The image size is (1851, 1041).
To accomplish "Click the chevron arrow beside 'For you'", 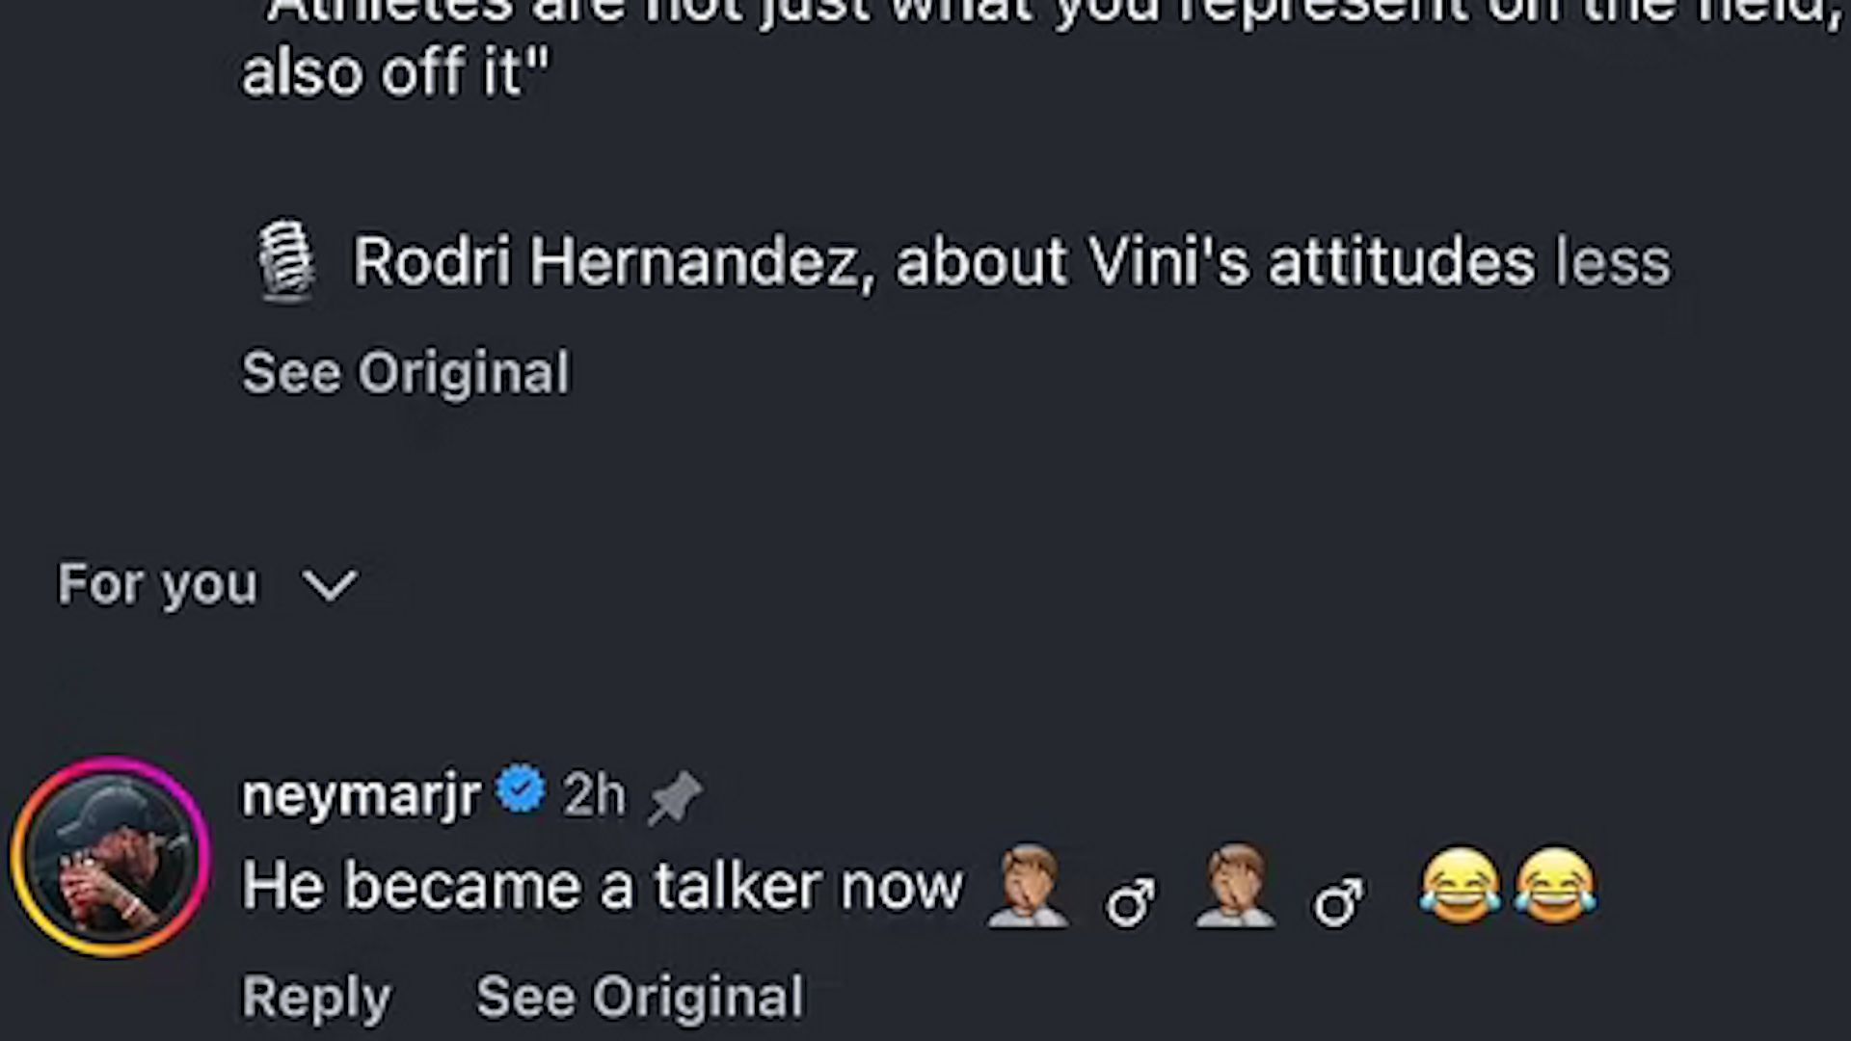I will [x=330, y=585].
